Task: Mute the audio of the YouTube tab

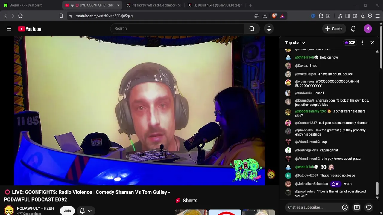Action: pyautogui.click(x=72, y=5)
